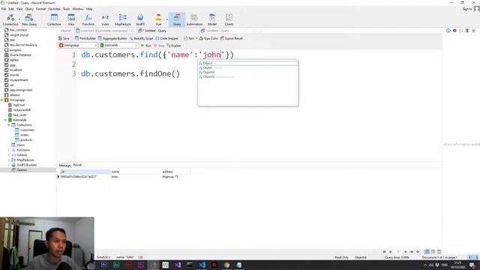Image resolution: width=480 pixels, height=270 pixels.
Task: Select the orders collection in tree
Action: pos(25,135)
